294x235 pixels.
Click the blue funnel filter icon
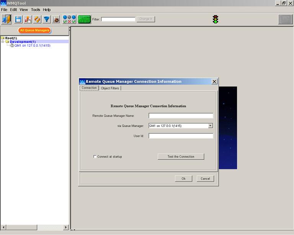pos(46,19)
